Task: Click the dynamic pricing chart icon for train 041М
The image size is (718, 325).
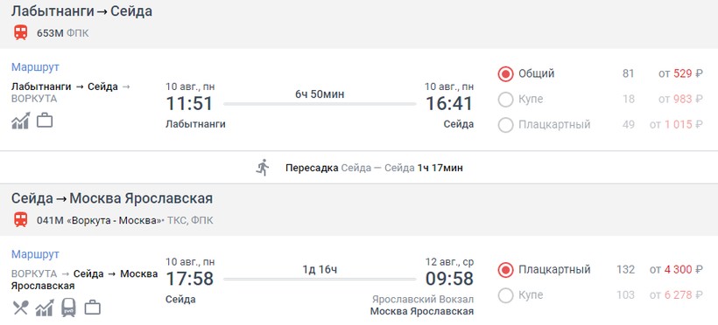Action: tap(45, 308)
